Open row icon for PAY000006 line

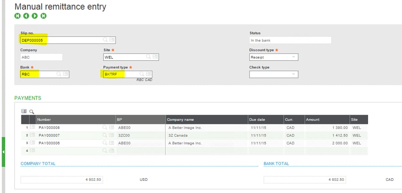[32, 143]
